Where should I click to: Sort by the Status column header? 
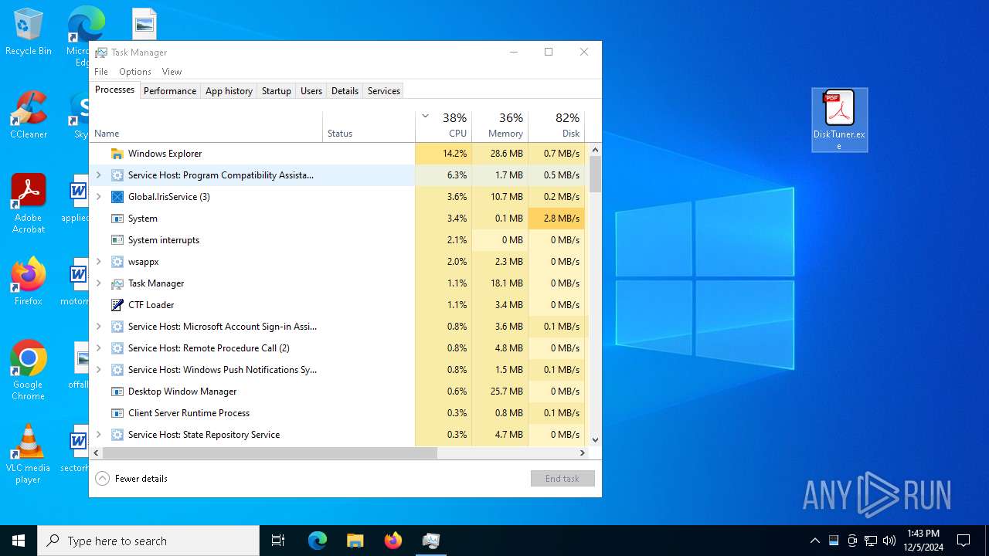pos(369,127)
